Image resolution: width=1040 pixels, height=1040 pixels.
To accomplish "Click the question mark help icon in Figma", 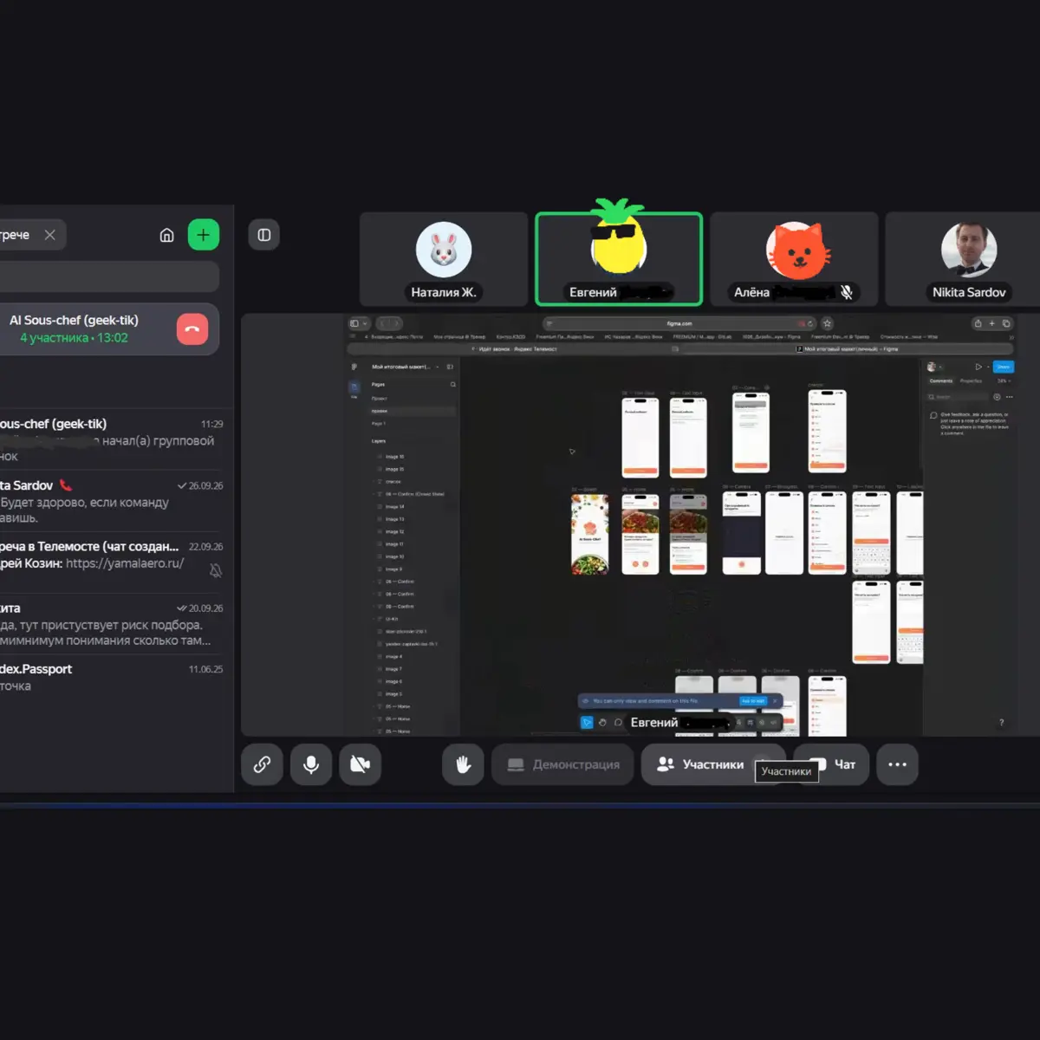I will pyautogui.click(x=1002, y=722).
